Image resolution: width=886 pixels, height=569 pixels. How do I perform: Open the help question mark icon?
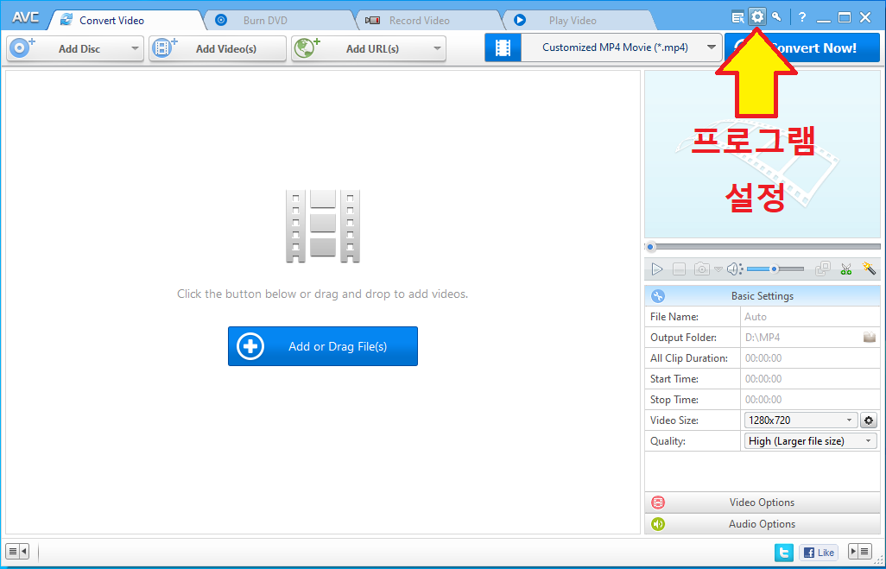[802, 17]
